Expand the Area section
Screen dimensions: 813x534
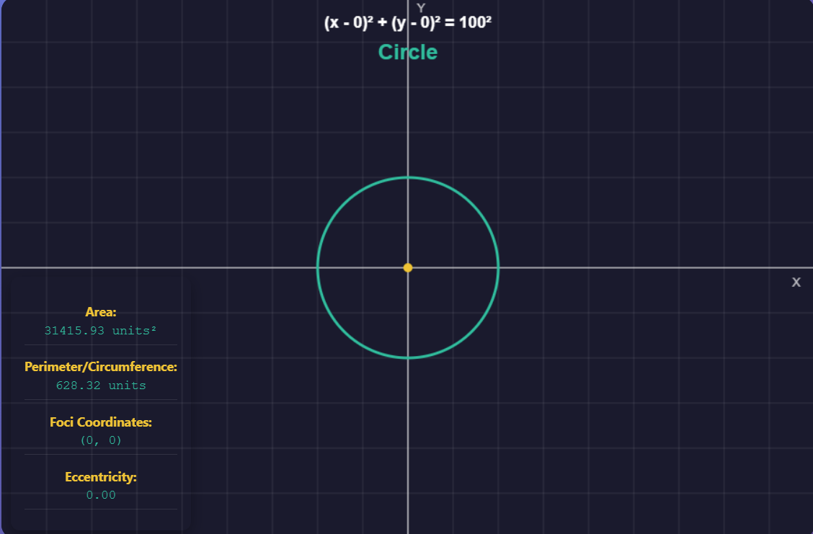click(x=100, y=312)
